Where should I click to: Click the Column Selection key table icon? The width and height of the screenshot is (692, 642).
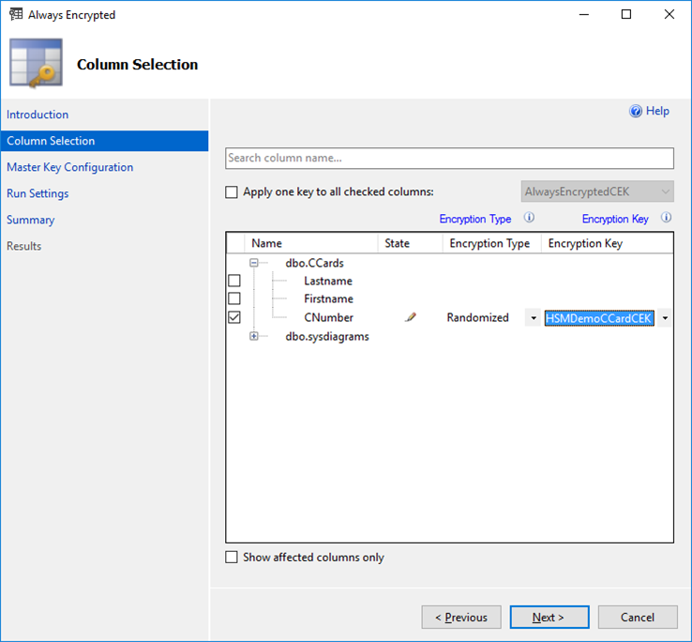coord(36,64)
